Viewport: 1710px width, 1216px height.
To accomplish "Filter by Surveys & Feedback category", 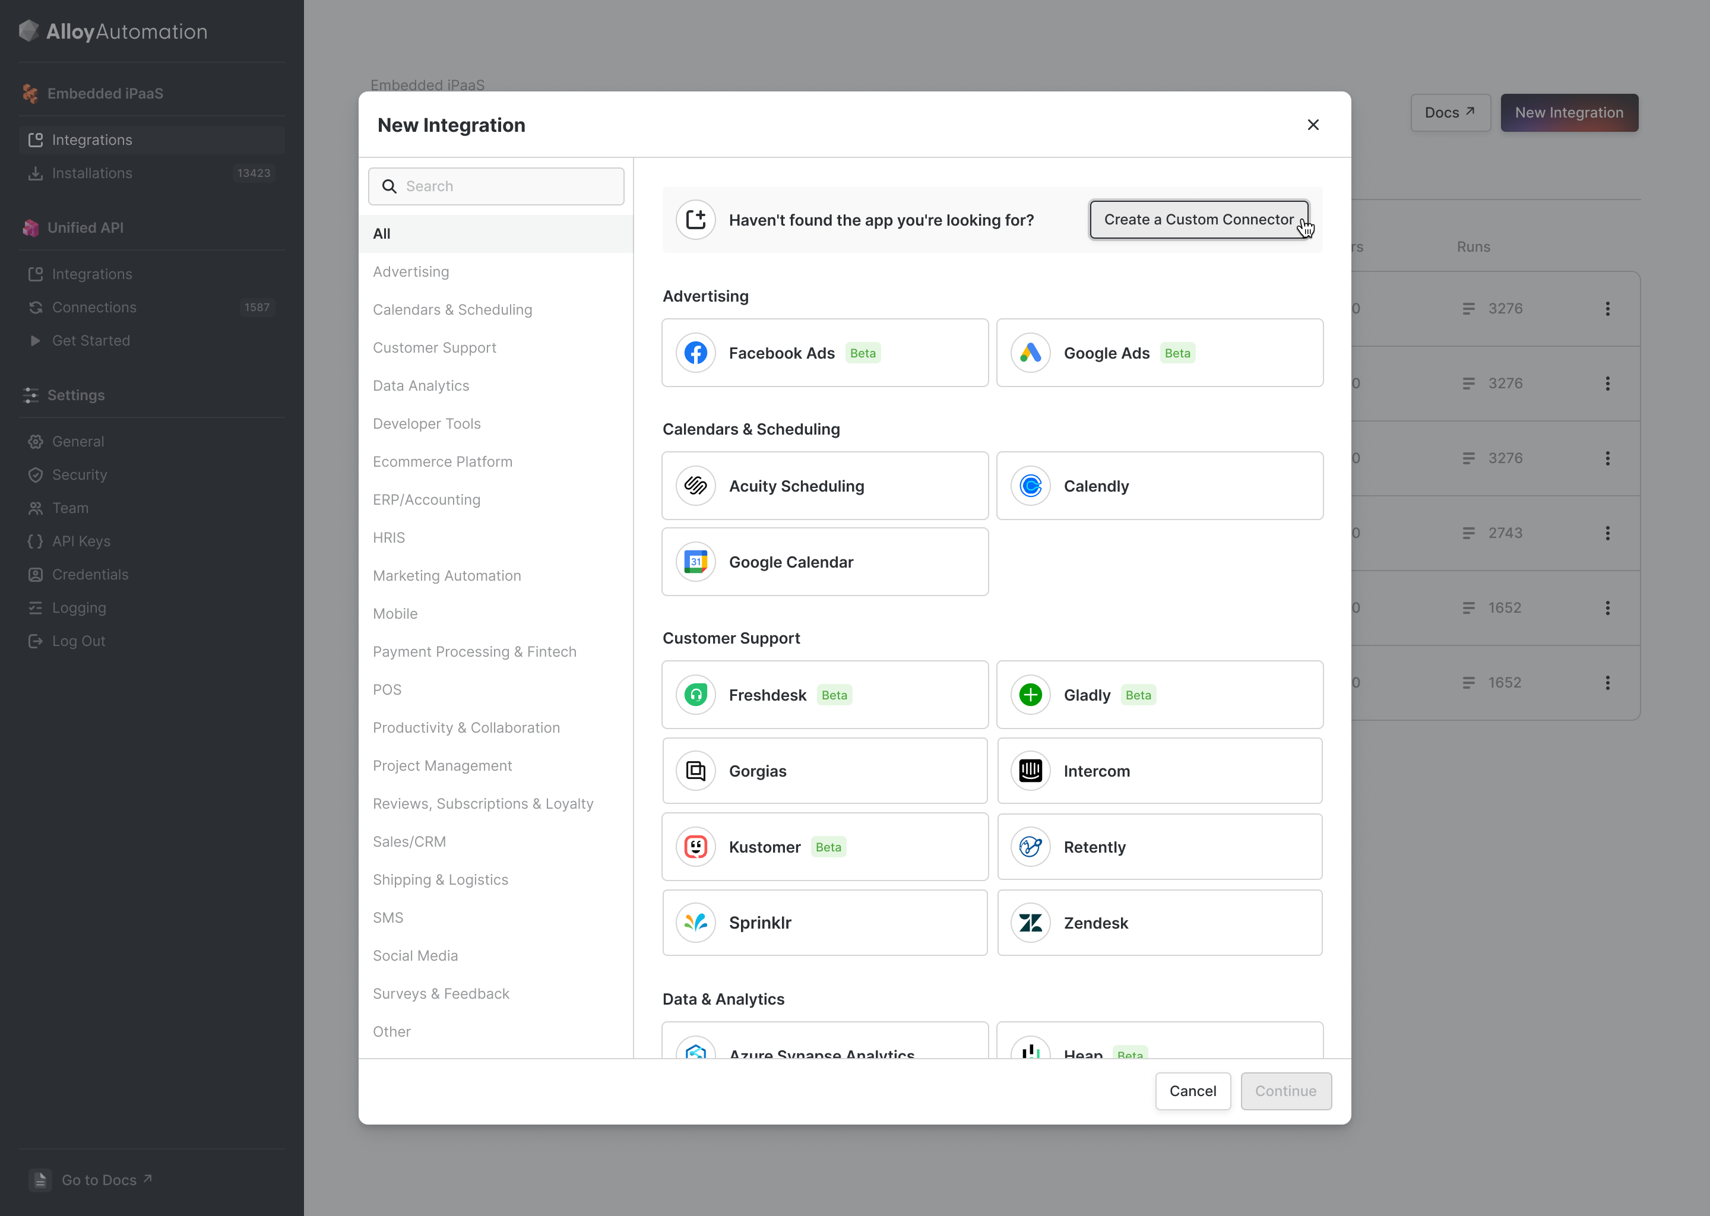I will 496,993.
